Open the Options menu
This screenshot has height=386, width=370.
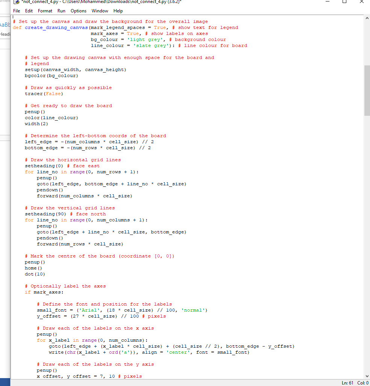tap(78, 11)
